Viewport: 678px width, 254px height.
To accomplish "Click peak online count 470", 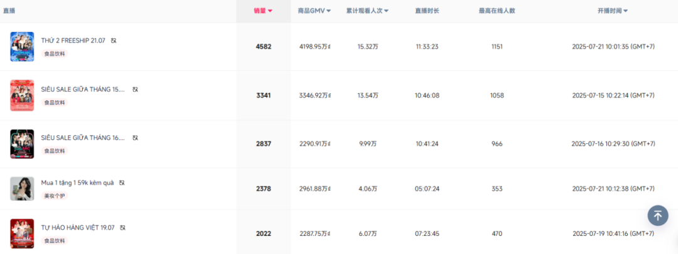I will pos(497,233).
